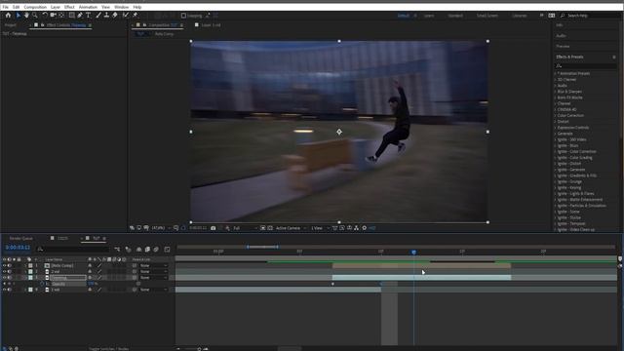The image size is (624, 351).
Task: Select the Pan Behind anchor point tool
Action: [x=61, y=16]
